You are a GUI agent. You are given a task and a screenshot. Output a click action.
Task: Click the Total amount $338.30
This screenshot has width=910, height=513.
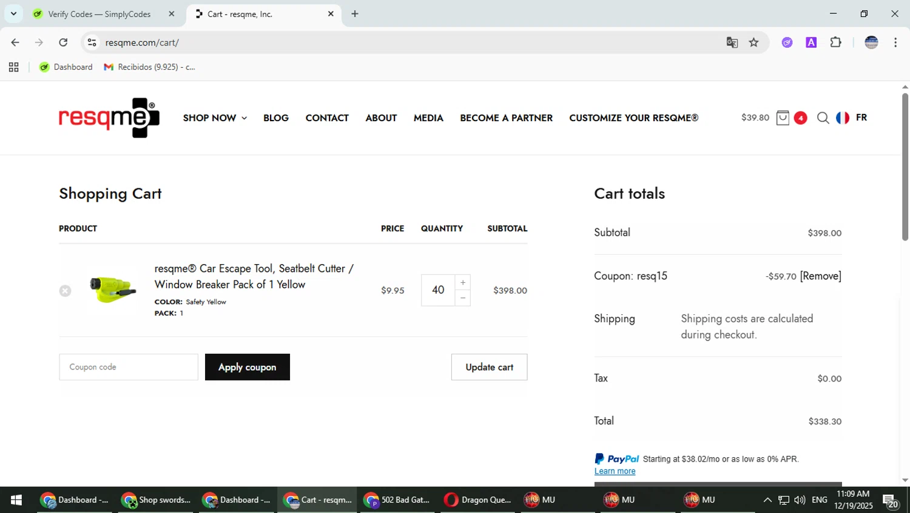tap(824, 422)
